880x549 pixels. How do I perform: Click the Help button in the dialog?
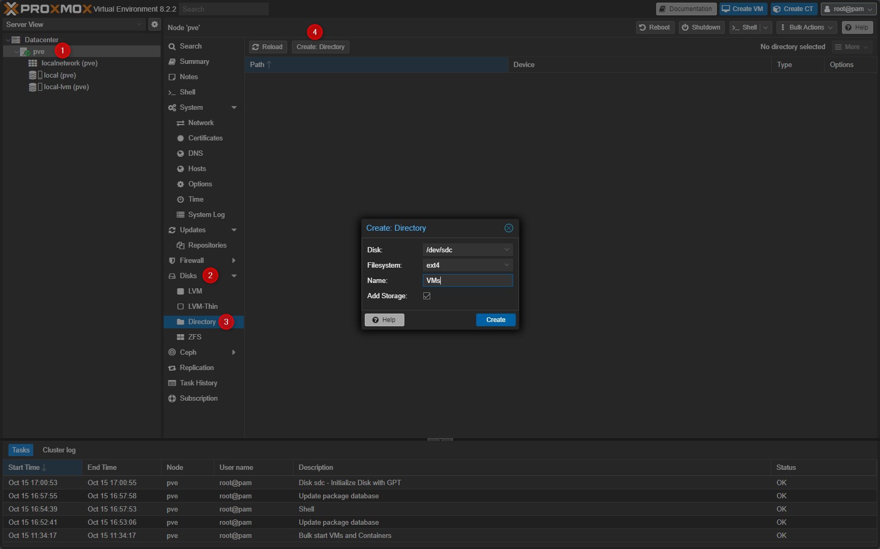pos(384,320)
